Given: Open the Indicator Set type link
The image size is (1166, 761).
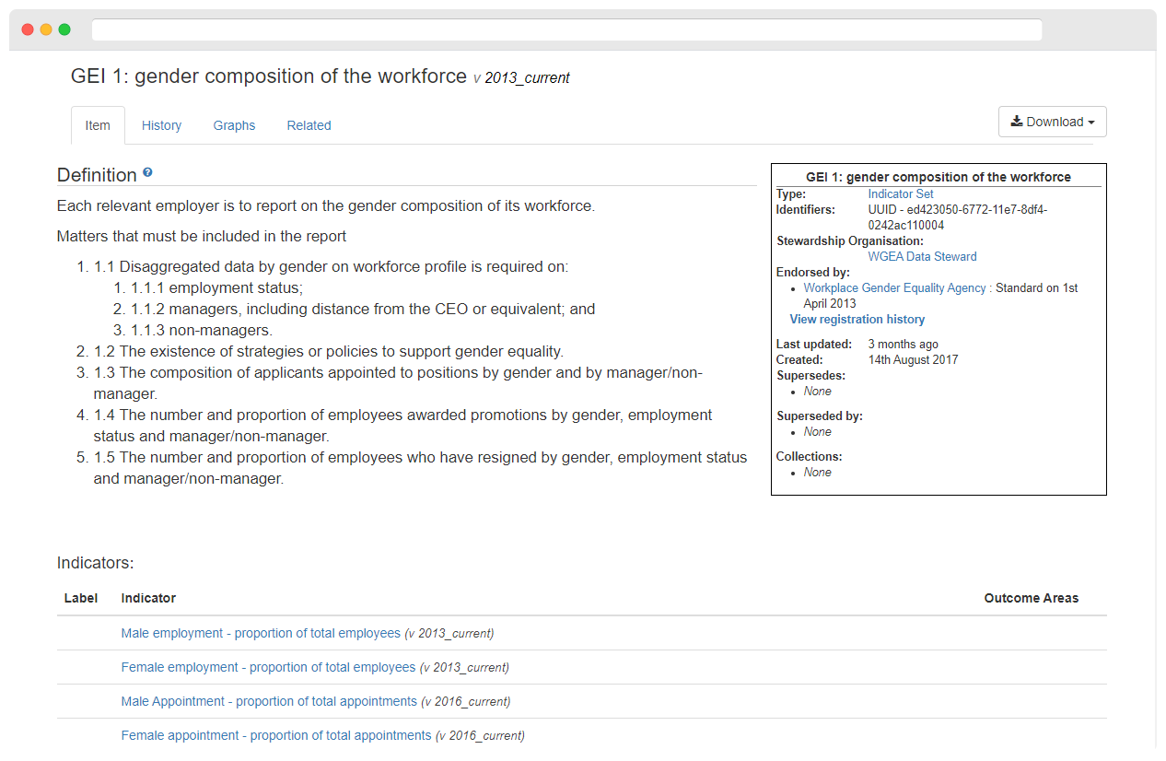Looking at the screenshot, I should (x=901, y=194).
